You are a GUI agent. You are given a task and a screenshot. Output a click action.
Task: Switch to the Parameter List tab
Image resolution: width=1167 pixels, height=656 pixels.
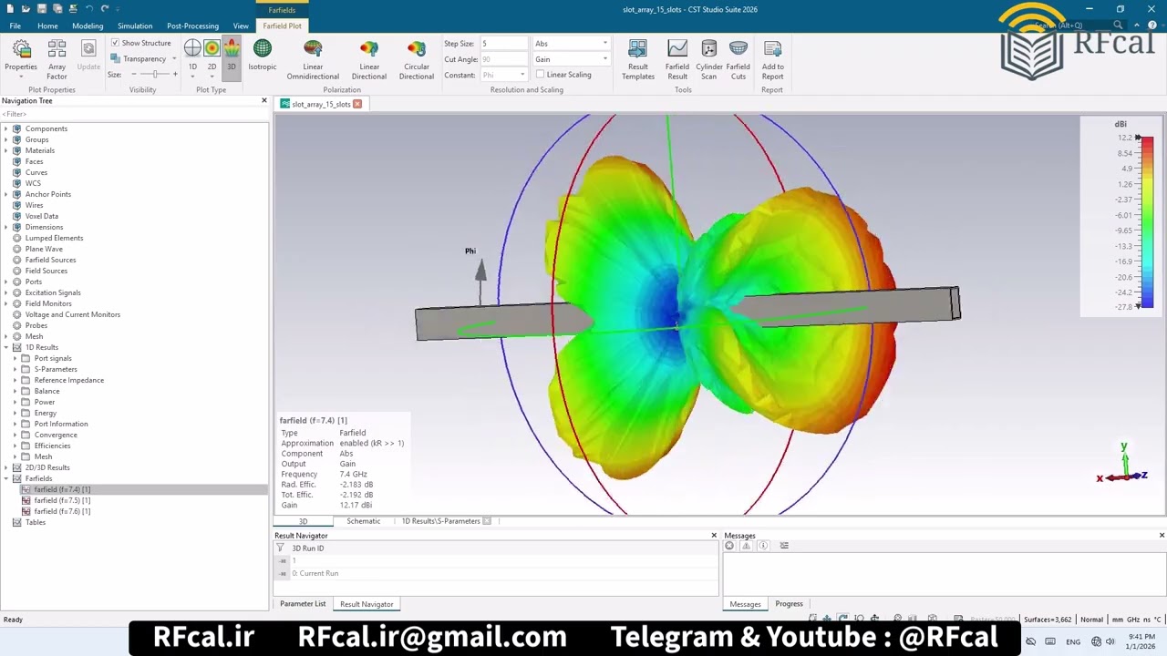click(x=303, y=604)
